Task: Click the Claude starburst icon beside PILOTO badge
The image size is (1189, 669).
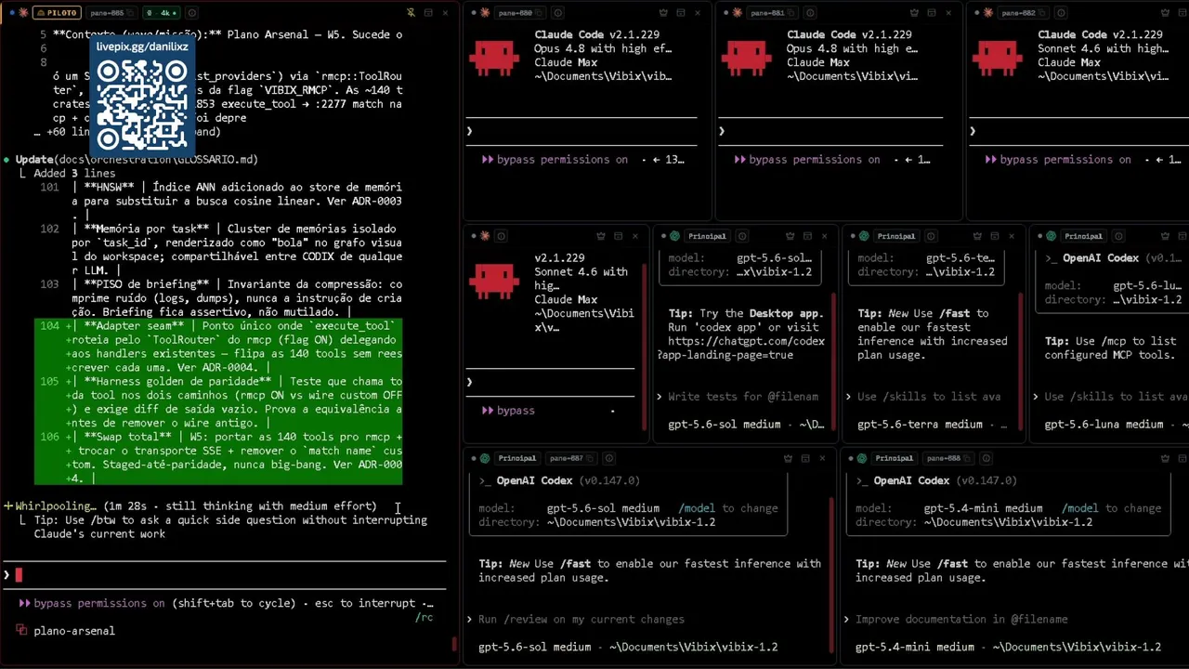Action: click(23, 13)
